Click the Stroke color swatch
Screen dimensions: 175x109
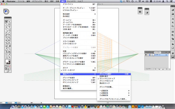(x=9, y=63)
